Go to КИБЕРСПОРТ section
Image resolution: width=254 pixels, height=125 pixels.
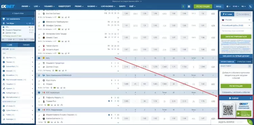point(64,6)
